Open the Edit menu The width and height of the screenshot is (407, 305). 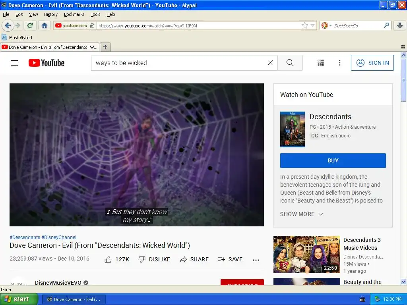coord(19,14)
